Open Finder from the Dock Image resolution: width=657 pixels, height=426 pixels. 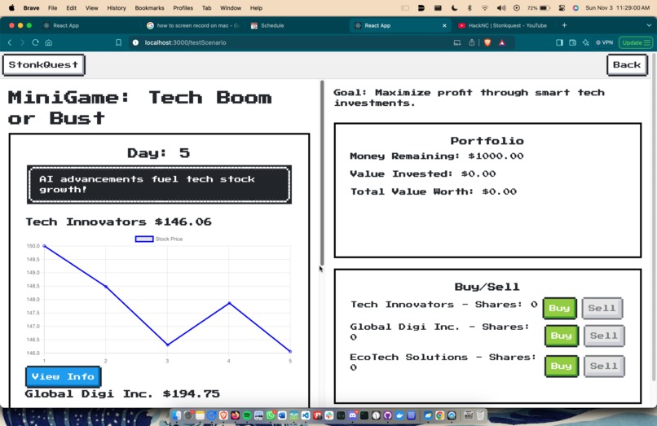(x=176, y=415)
